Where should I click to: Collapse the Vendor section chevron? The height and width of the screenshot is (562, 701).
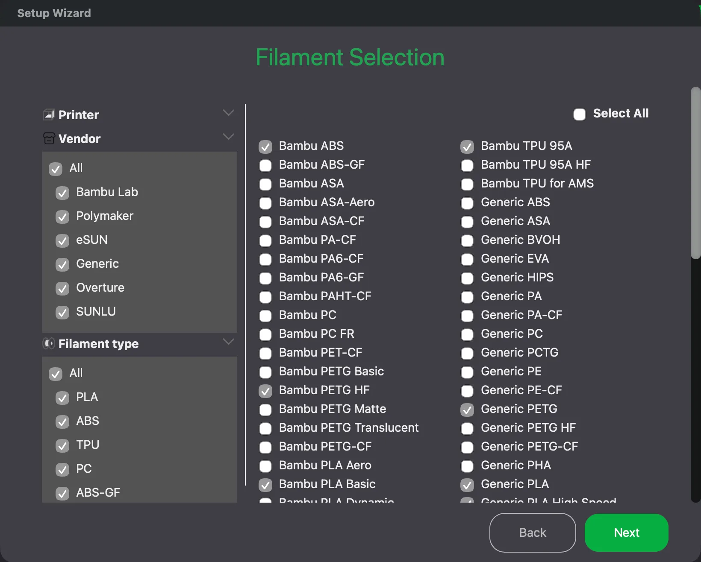click(x=229, y=137)
